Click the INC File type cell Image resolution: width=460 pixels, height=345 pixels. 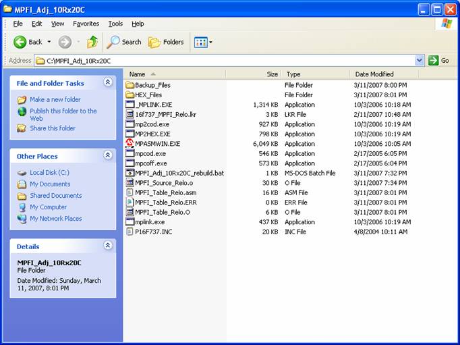point(295,232)
